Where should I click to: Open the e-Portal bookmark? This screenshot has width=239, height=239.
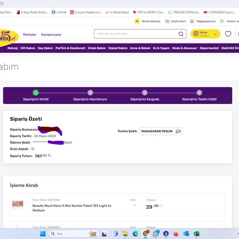click(x=59, y=12)
